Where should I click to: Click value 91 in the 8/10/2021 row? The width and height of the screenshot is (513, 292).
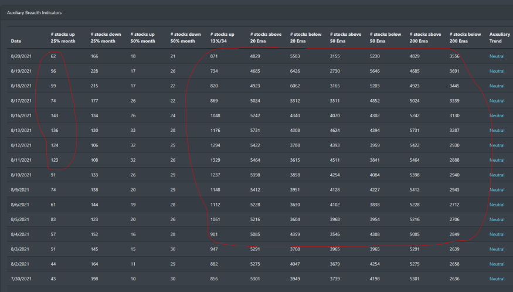[53, 175]
